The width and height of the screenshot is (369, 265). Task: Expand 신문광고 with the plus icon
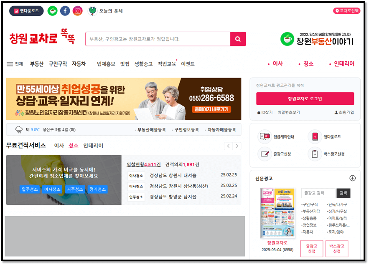point(353,178)
